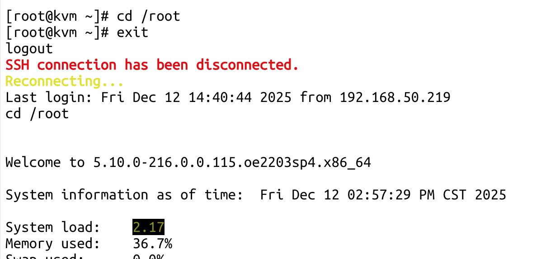Click the highlighted 2.17 system load value
The width and height of the screenshot is (555, 259).
click(x=148, y=227)
